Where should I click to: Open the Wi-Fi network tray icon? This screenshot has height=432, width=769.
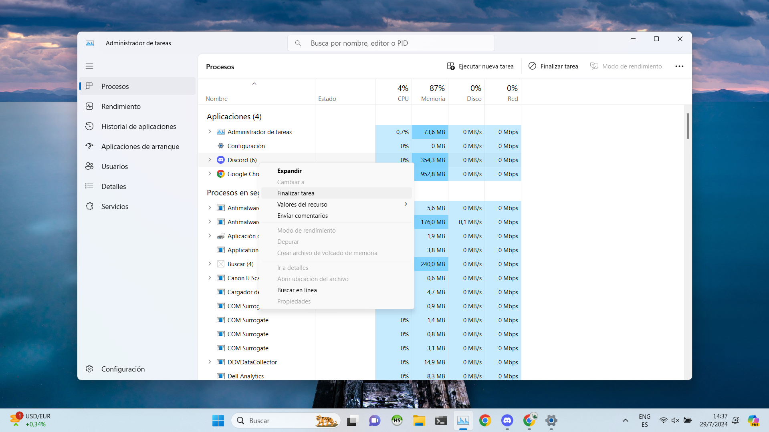[664, 420]
